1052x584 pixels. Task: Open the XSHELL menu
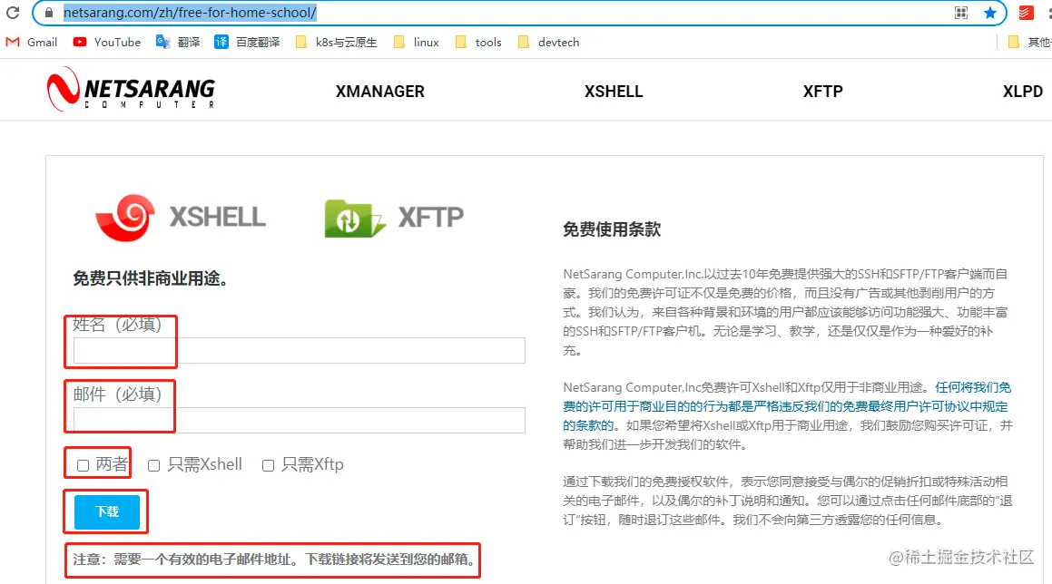coord(614,92)
